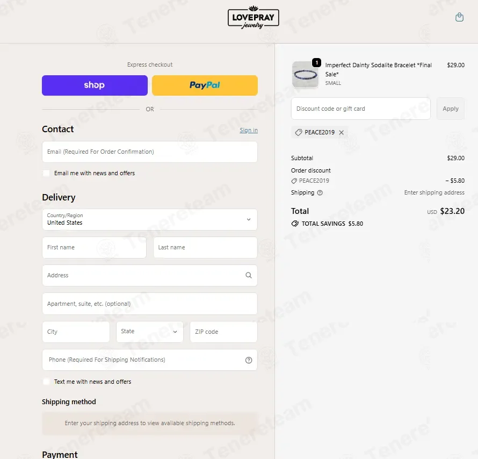Check Text me with news and offers
This screenshot has height=459, width=478.
[46, 382]
